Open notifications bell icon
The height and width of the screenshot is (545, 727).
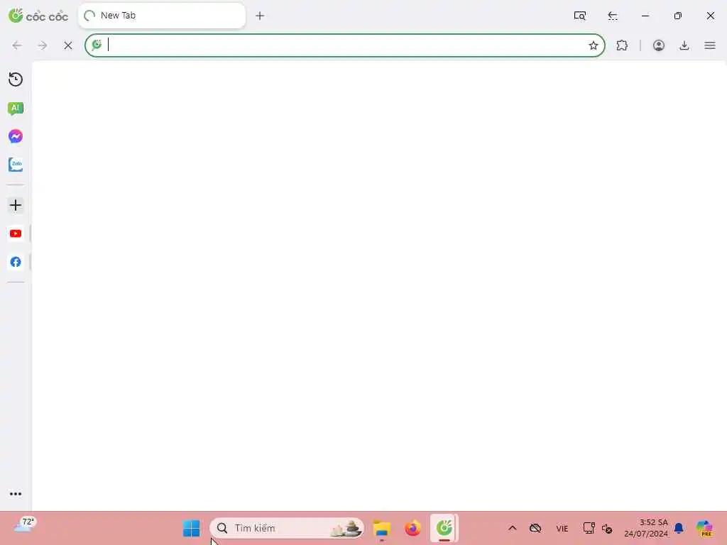click(x=679, y=528)
